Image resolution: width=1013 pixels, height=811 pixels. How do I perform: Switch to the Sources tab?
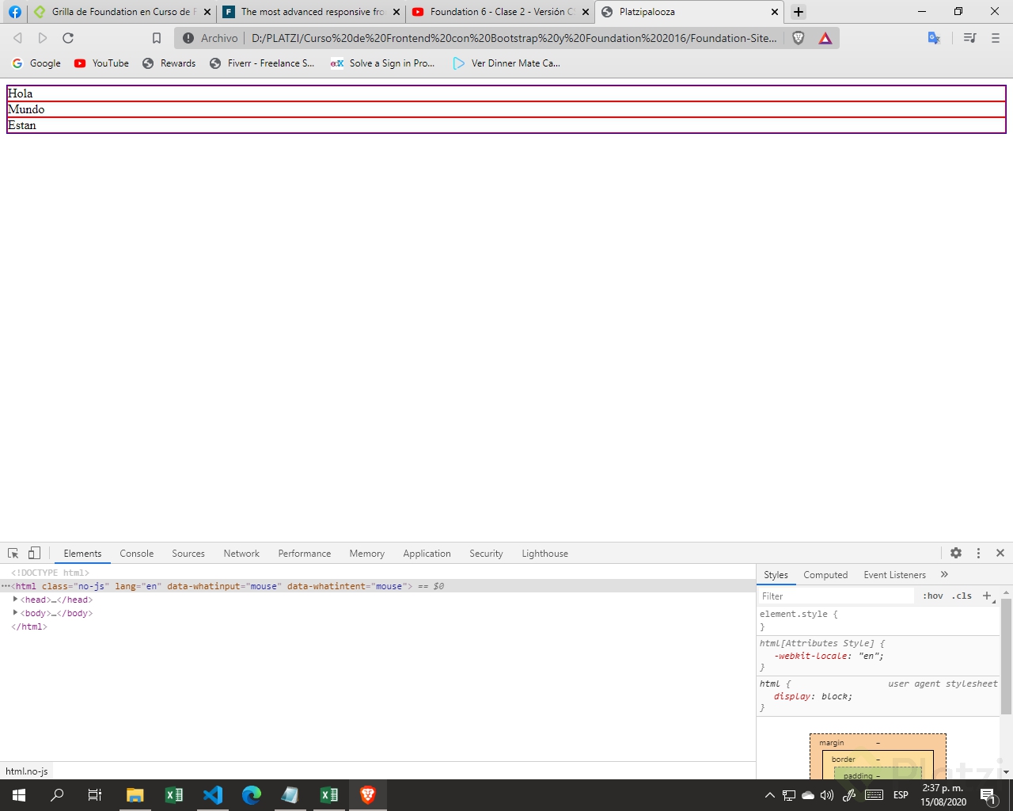188,554
